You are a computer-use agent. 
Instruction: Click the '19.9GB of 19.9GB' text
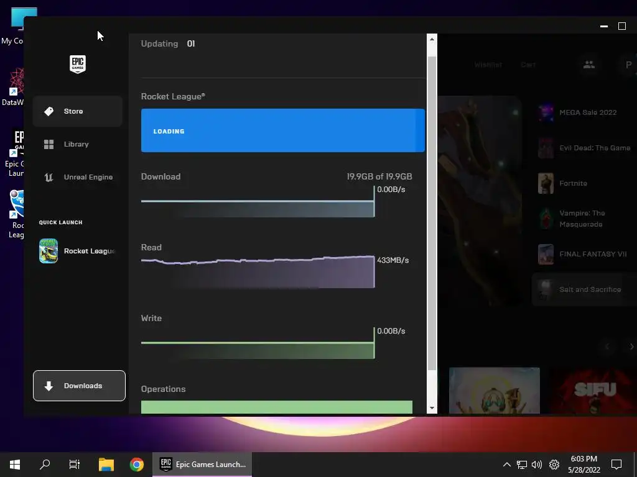point(379,176)
